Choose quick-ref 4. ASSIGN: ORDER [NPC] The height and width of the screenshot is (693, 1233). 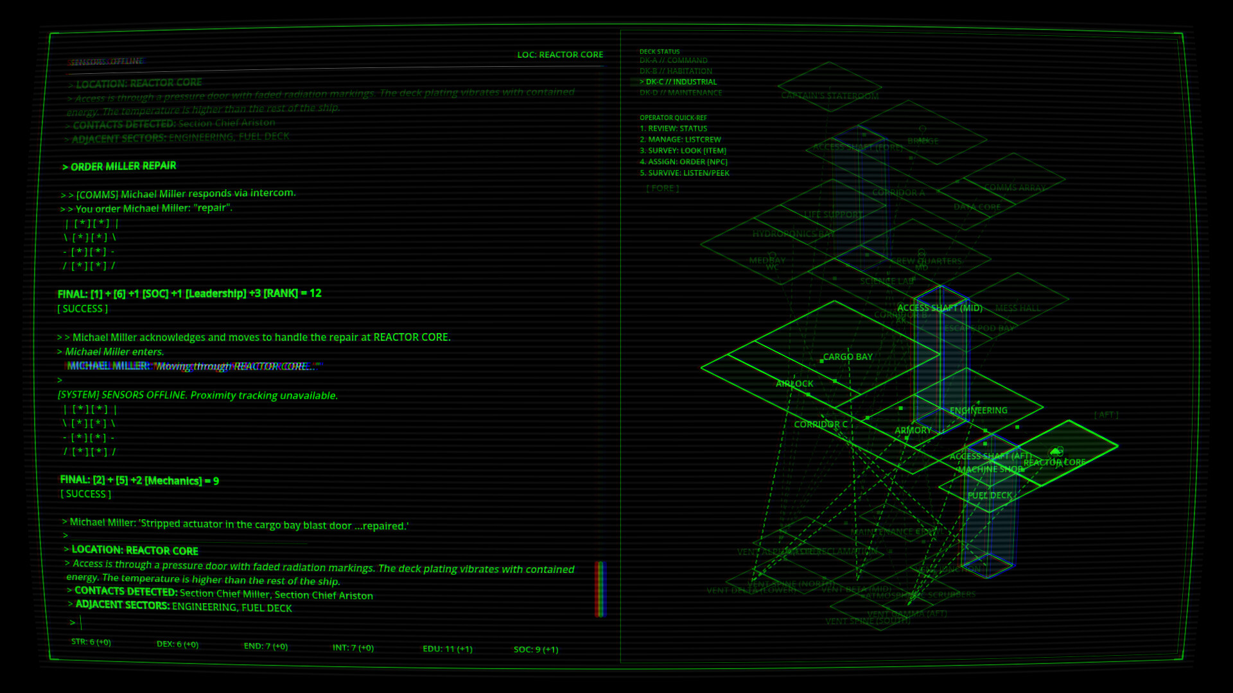[x=683, y=162]
